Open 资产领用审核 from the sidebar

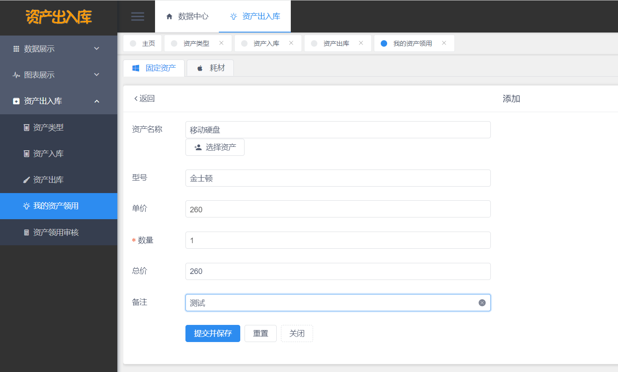pyautogui.click(x=56, y=232)
